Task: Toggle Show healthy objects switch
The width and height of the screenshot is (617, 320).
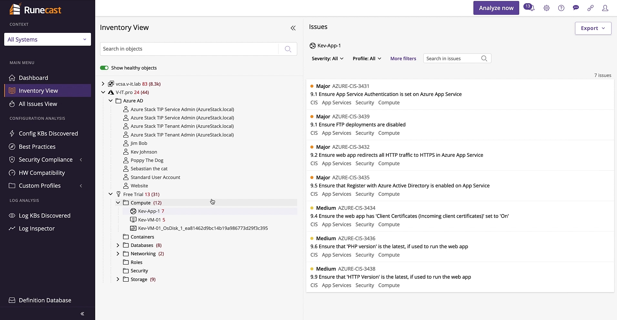Action: (x=104, y=68)
